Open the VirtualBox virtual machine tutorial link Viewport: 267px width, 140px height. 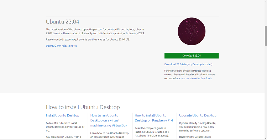(x=109, y=120)
